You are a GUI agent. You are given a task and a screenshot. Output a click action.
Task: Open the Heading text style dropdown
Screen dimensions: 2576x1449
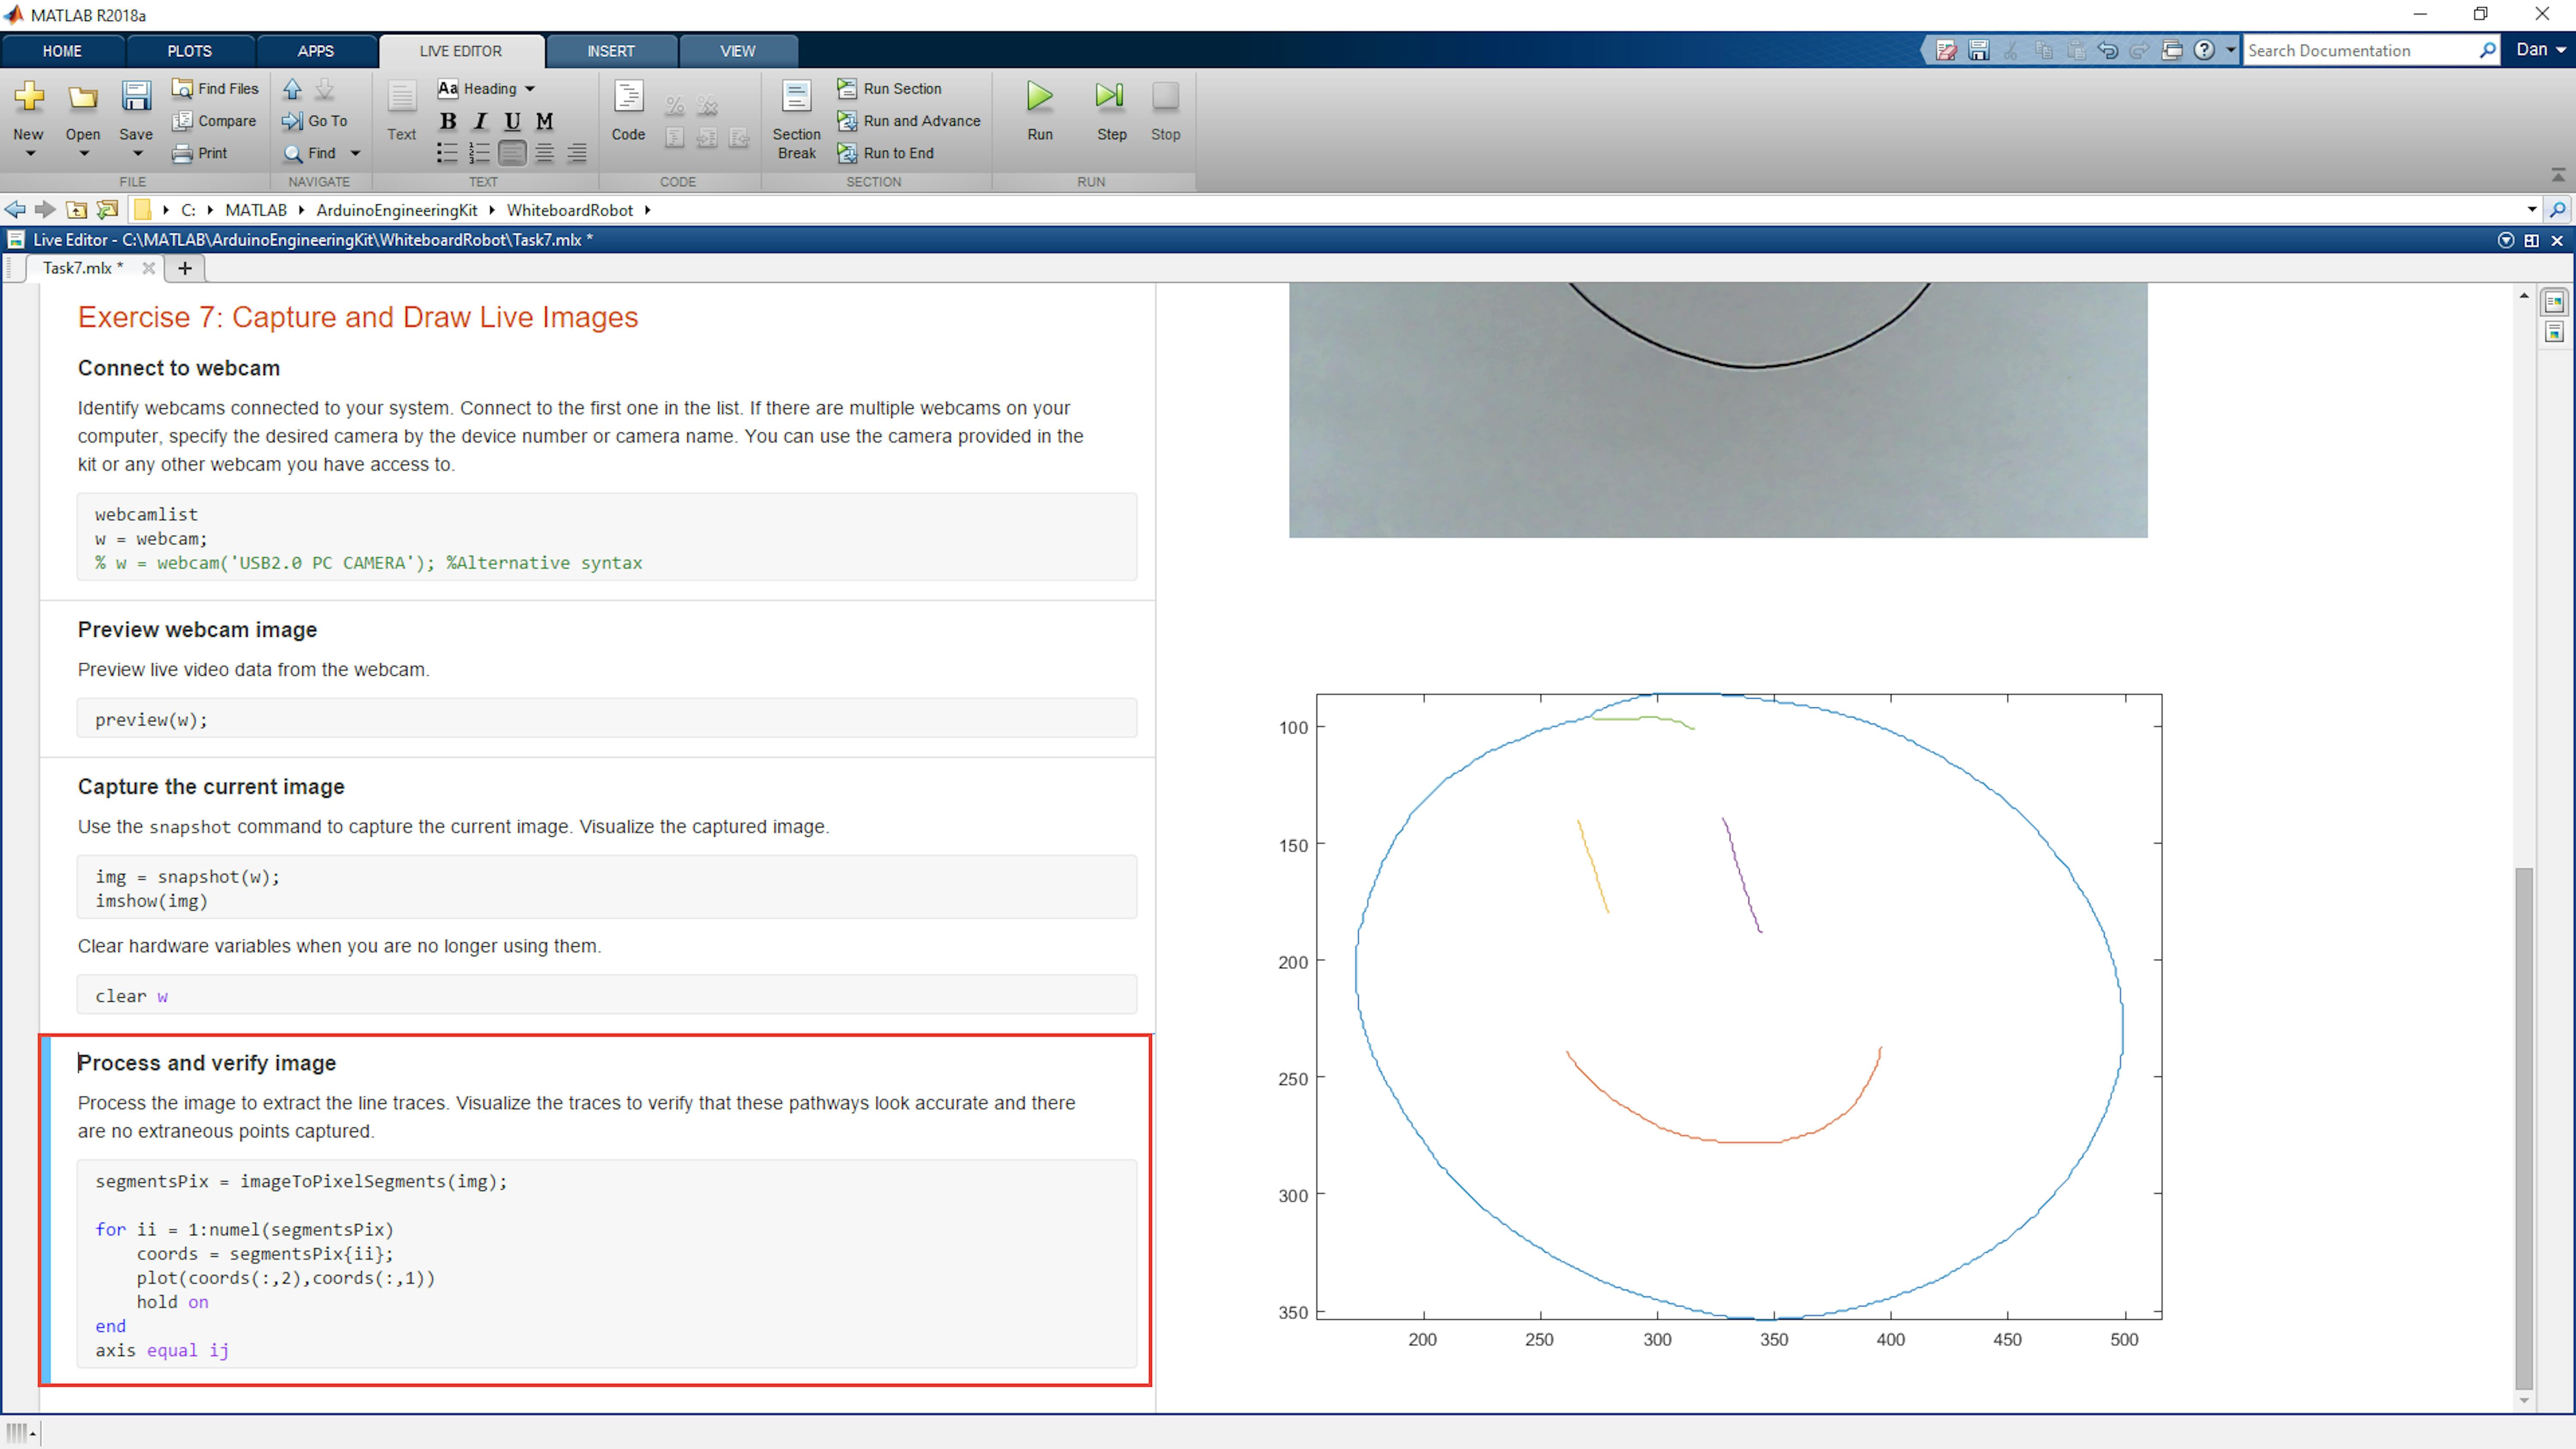click(x=486, y=88)
